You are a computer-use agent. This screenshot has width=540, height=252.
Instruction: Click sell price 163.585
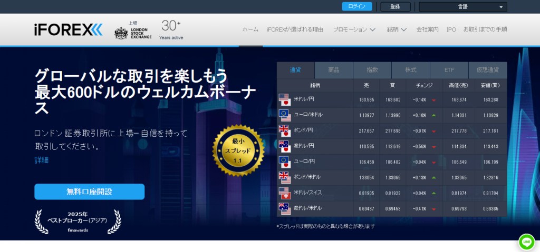tap(366, 100)
